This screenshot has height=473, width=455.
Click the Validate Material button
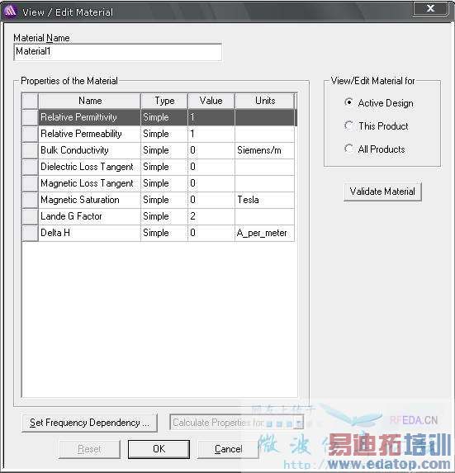click(x=382, y=192)
